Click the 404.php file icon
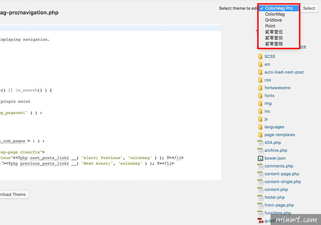 260,142
